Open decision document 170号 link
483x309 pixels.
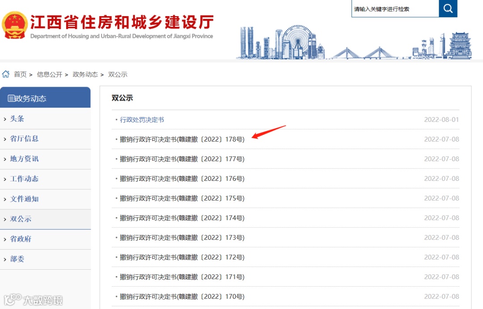click(182, 296)
